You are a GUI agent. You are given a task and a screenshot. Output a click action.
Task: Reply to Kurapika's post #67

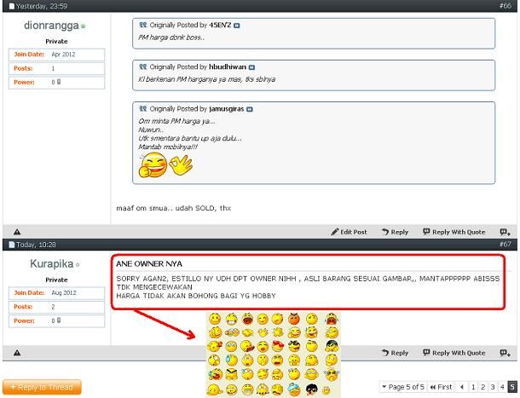coord(395,353)
